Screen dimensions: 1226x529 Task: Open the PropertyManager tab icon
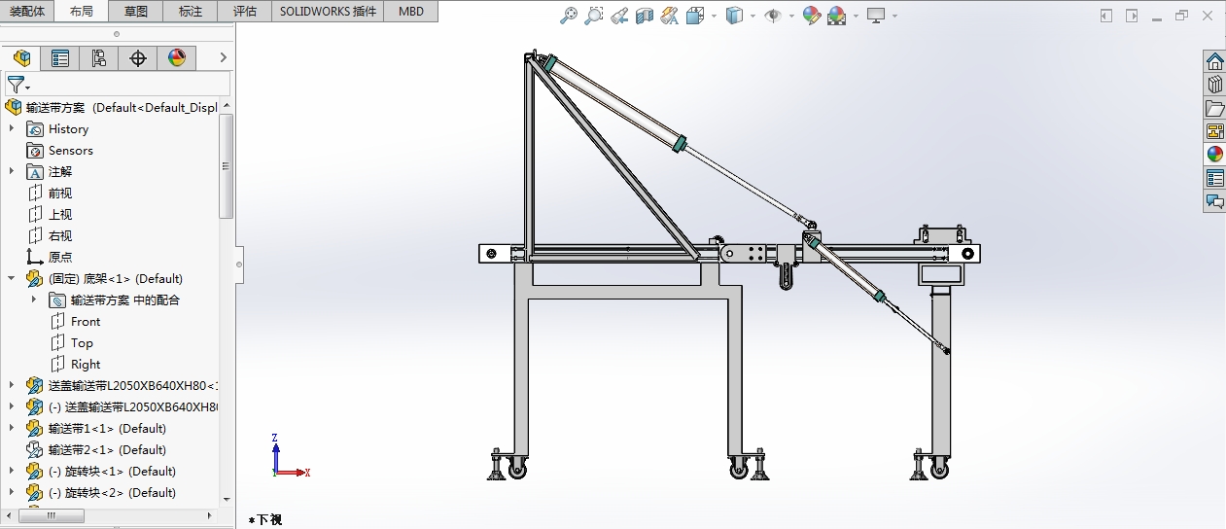coord(60,58)
